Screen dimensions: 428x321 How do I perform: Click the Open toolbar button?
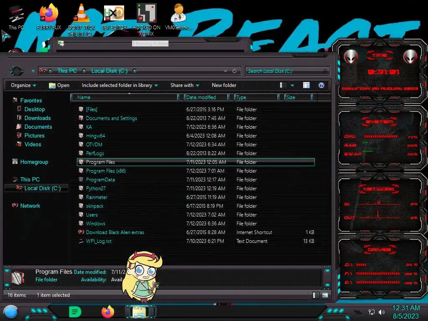click(x=59, y=85)
